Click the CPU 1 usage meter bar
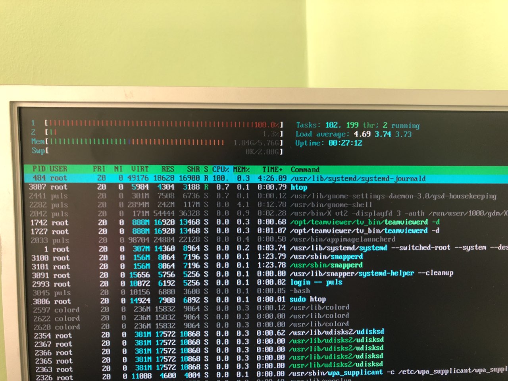508x381 pixels. coord(164,124)
